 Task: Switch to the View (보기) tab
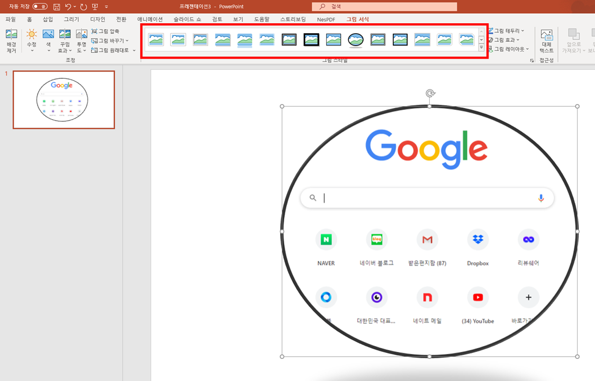[238, 19]
